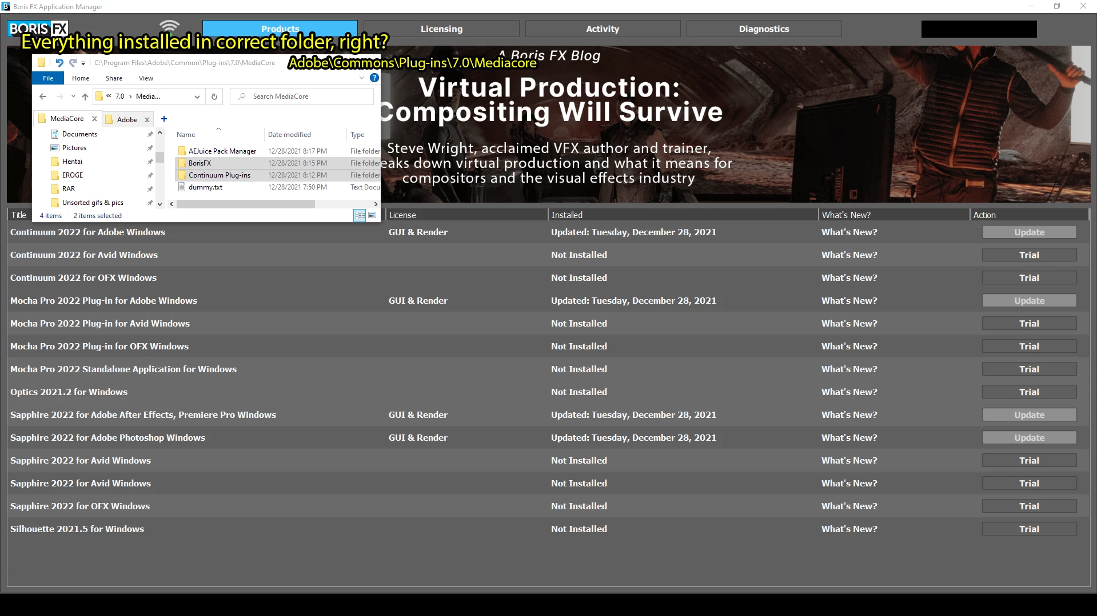1097x616 pixels.
Task: Start Trial for Silhouette 2021.5
Action: [1029, 529]
